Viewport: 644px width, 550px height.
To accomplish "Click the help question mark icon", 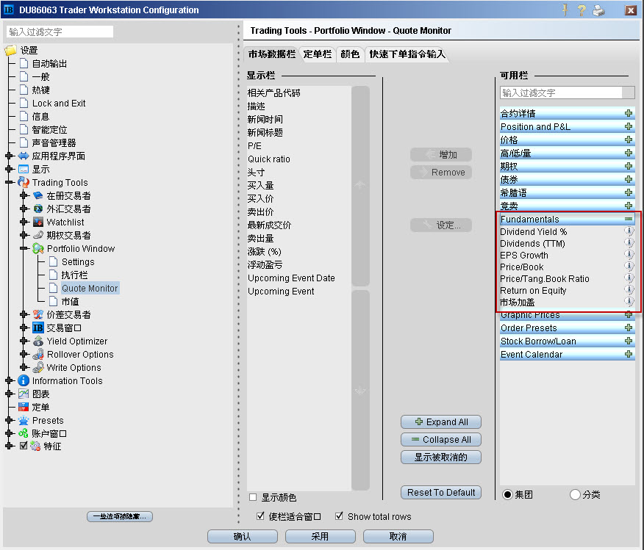I will tap(581, 10).
